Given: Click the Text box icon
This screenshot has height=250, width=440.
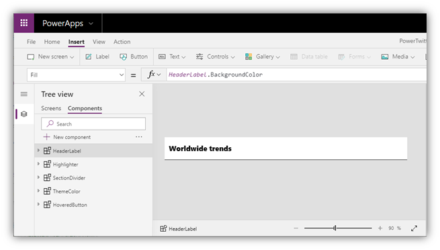Looking at the screenshot, I should tap(162, 56).
